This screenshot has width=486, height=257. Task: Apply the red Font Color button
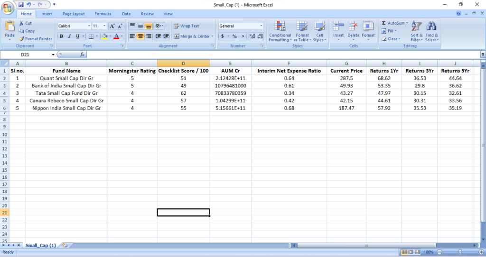[x=116, y=36]
